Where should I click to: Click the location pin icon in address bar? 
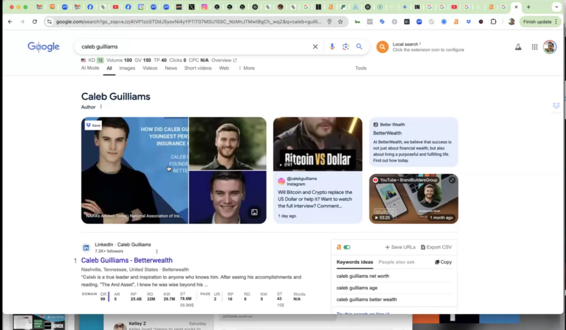coord(329,22)
